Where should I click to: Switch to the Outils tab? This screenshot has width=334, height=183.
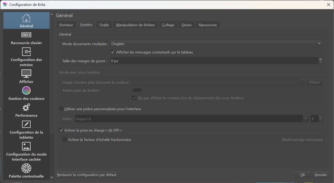104,25
